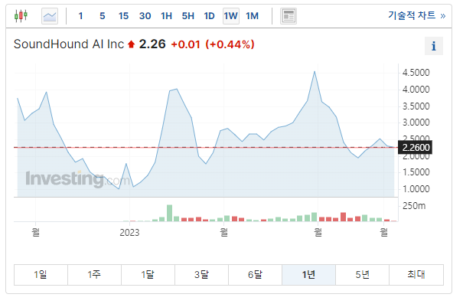Click the 2.2600 price label

coord(415,147)
